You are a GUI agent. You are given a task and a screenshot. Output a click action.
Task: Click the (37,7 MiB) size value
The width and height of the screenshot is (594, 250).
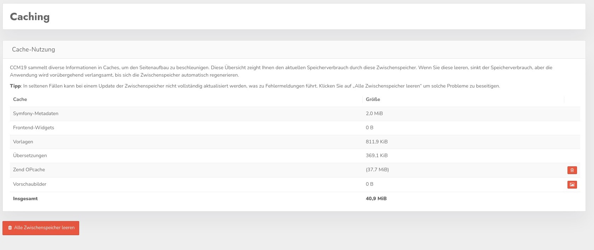[377, 170]
